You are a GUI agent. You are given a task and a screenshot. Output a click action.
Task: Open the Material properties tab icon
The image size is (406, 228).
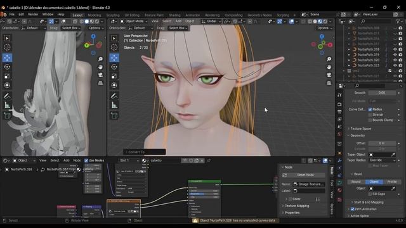339,191
